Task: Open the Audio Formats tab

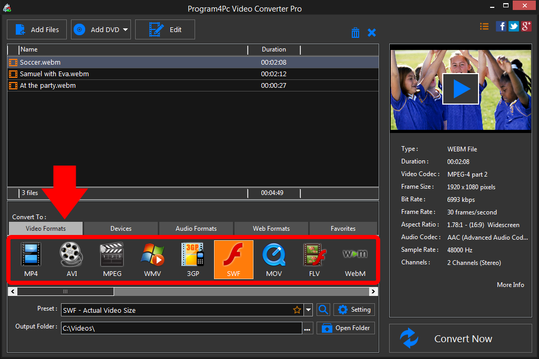Action: [196, 228]
